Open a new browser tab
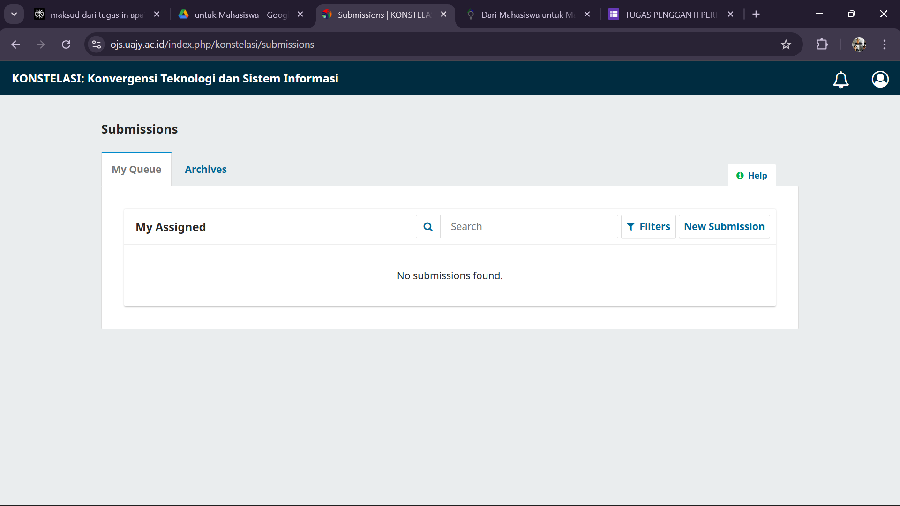Image resolution: width=900 pixels, height=506 pixels. point(756,15)
